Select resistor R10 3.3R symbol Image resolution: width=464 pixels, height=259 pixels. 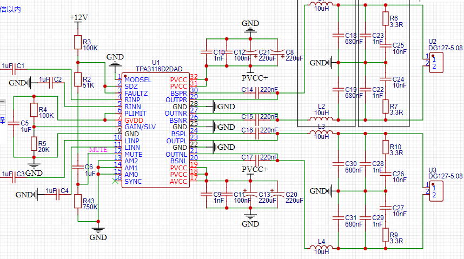click(385, 147)
